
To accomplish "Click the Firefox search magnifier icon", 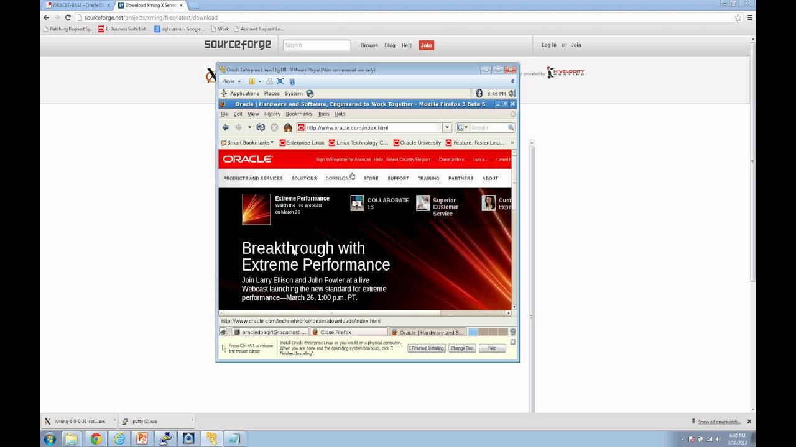I will pyautogui.click(x=511, y=127).
